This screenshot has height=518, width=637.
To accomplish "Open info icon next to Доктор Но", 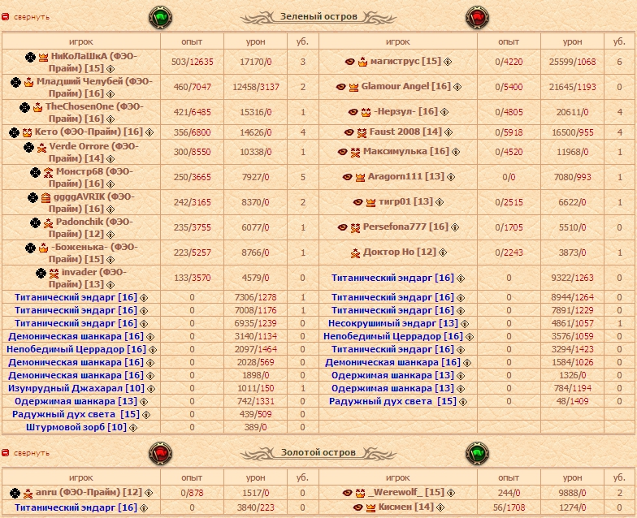I will [x=442, y=253].
